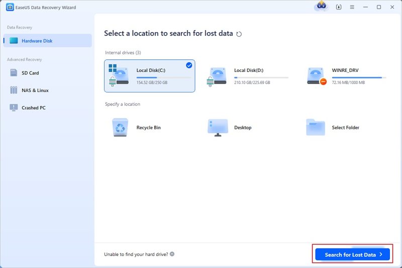Click the 'Internal drives (3)' heading
This screenshot has height=268, width=402.
[x=123, y=53]
